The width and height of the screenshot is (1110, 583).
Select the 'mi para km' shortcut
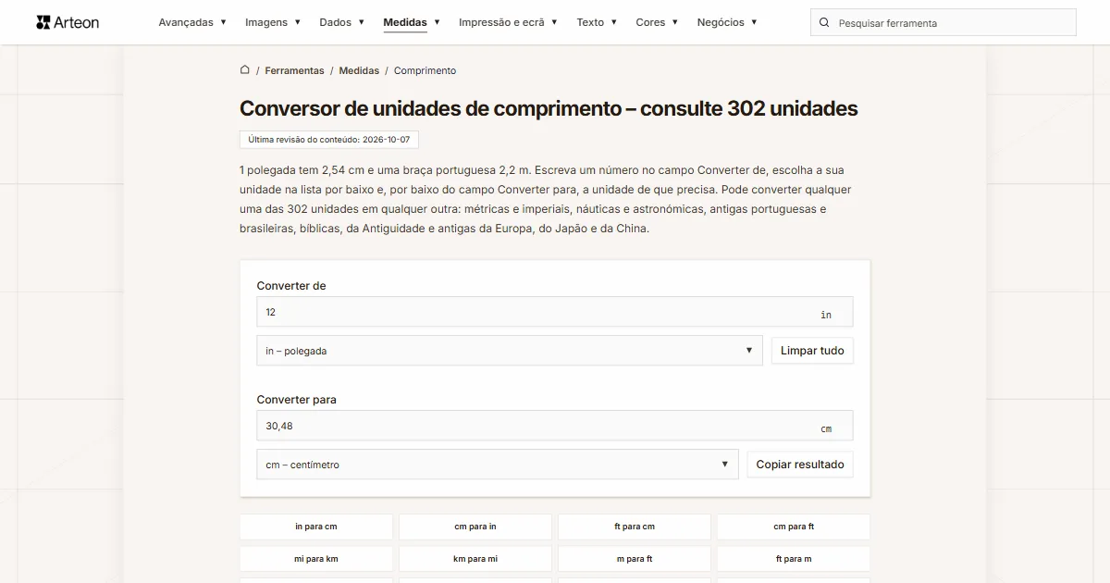[316, 559]
